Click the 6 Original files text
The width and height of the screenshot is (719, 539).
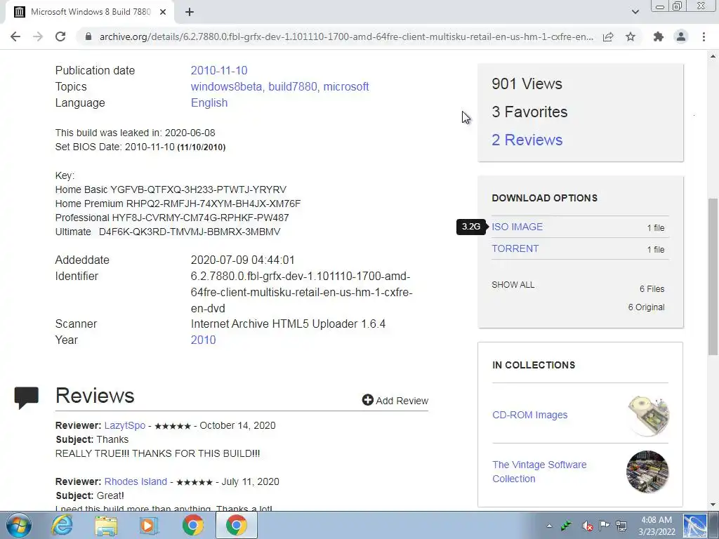click(646, 307)
